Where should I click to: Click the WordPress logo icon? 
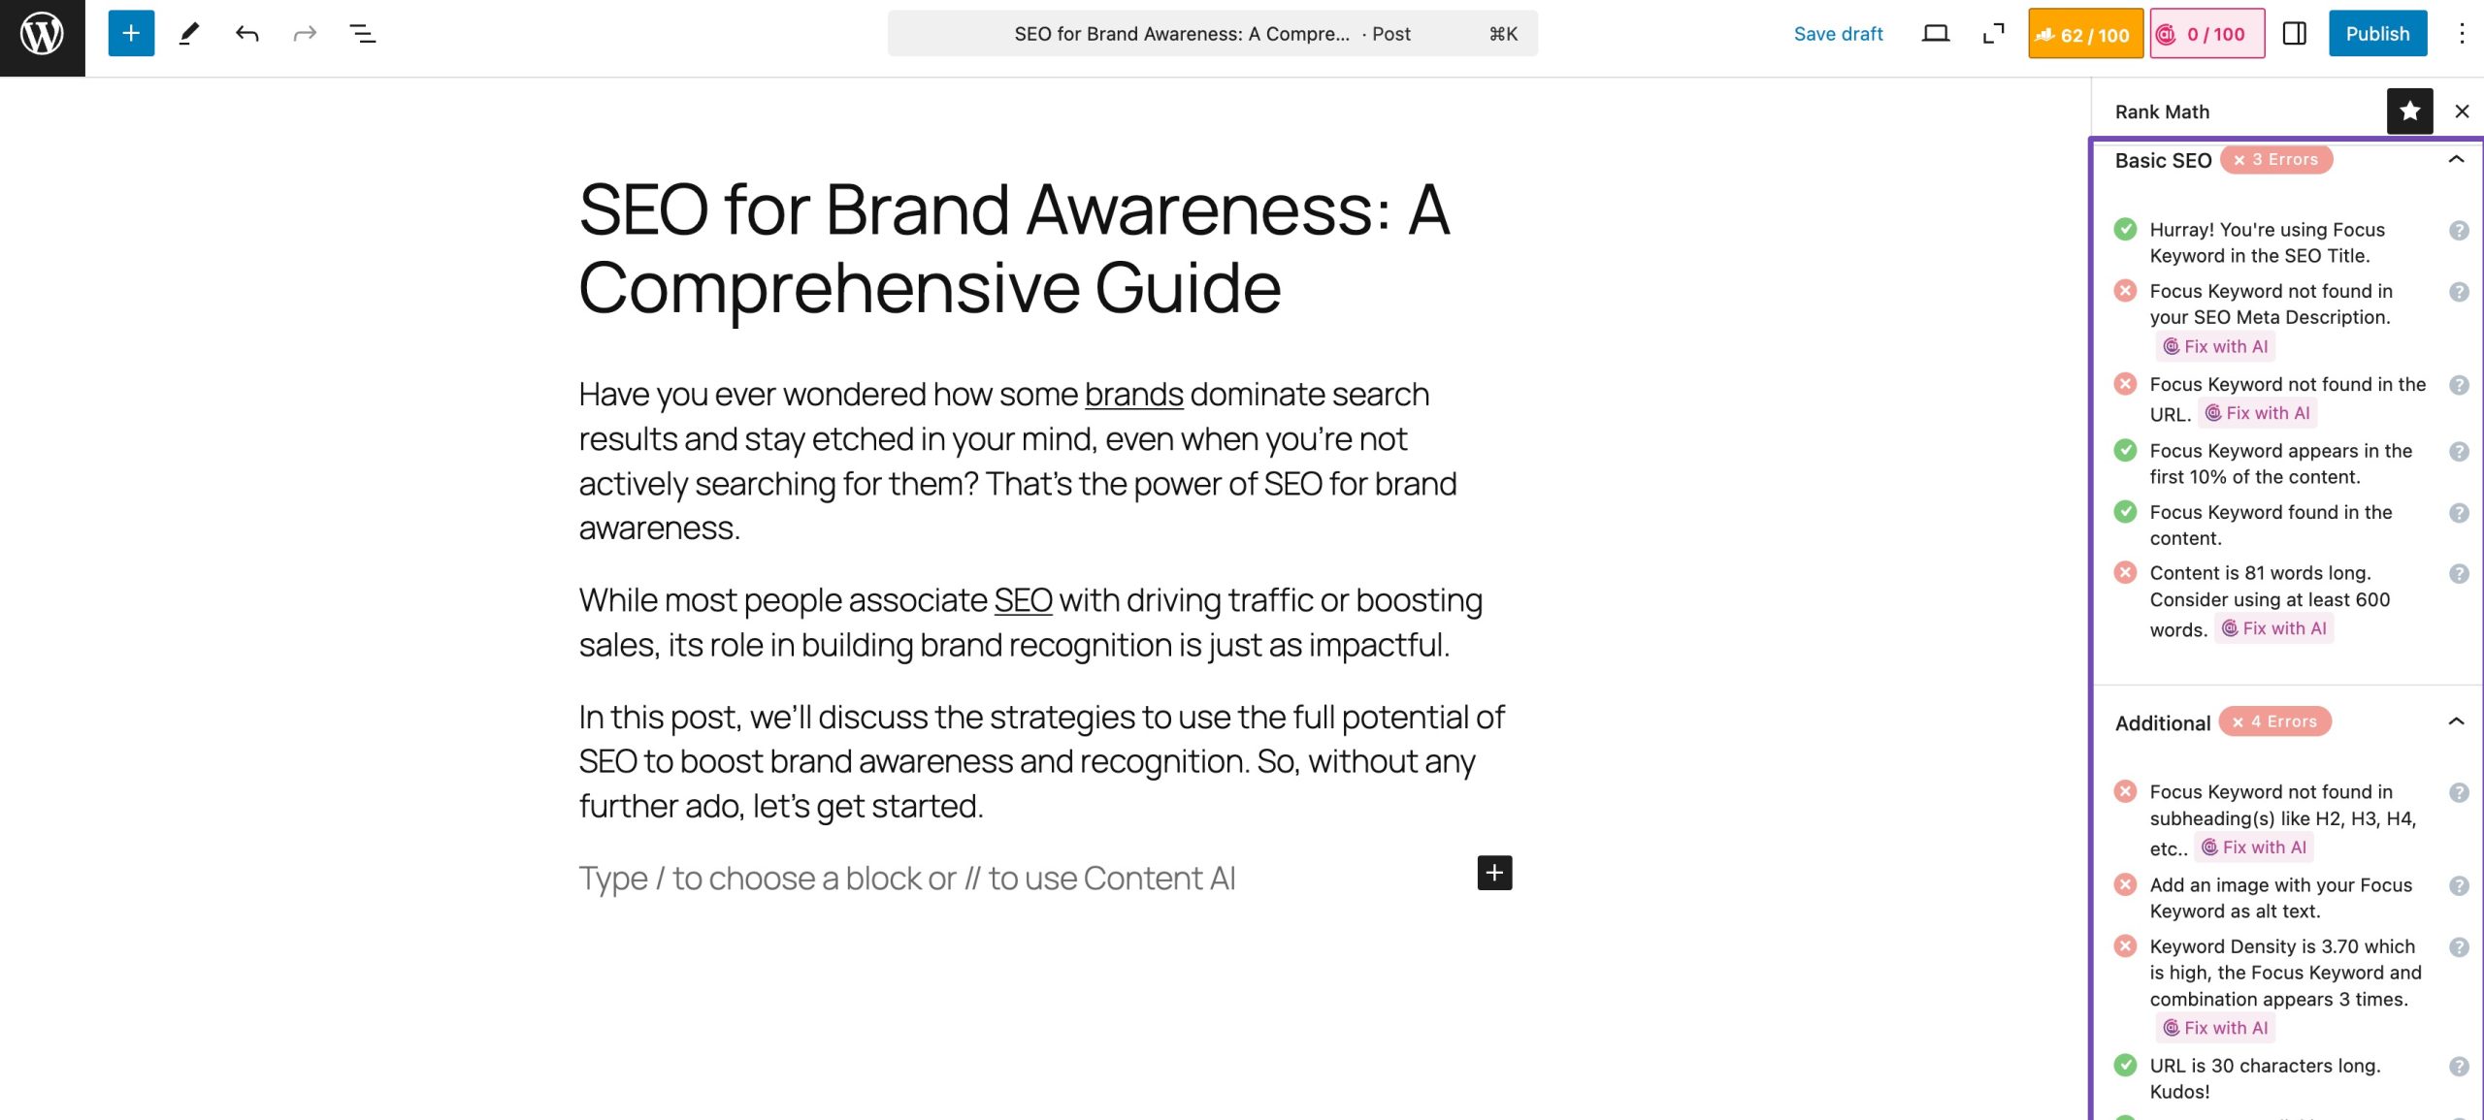(x=41, y=33)
